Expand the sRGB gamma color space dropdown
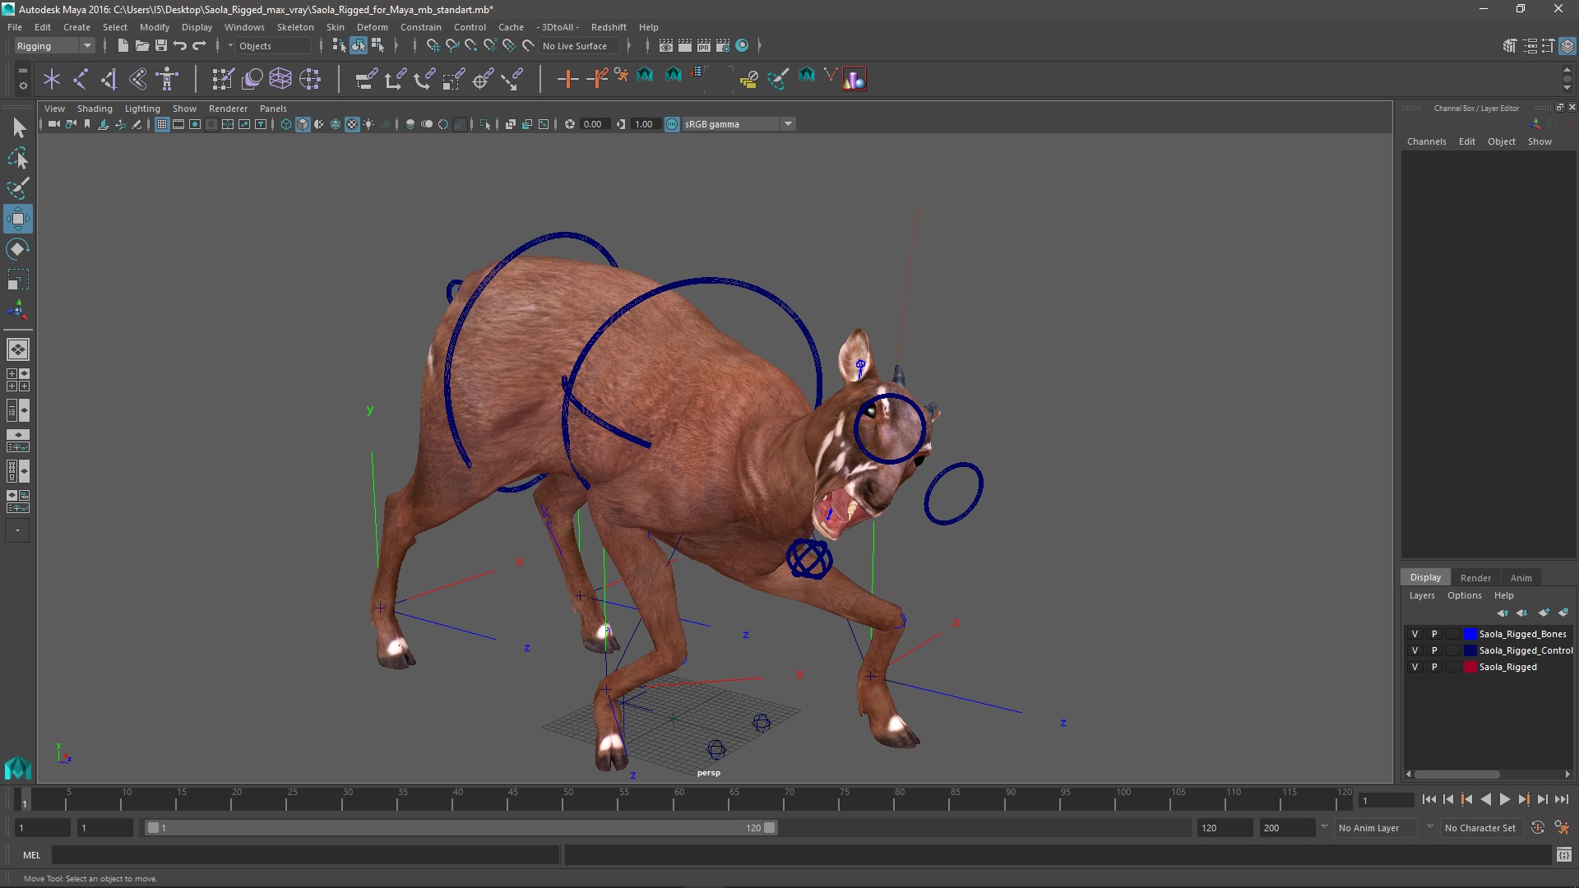The width and height of the screenshot is (1579, 888). (x=788, y=124)
